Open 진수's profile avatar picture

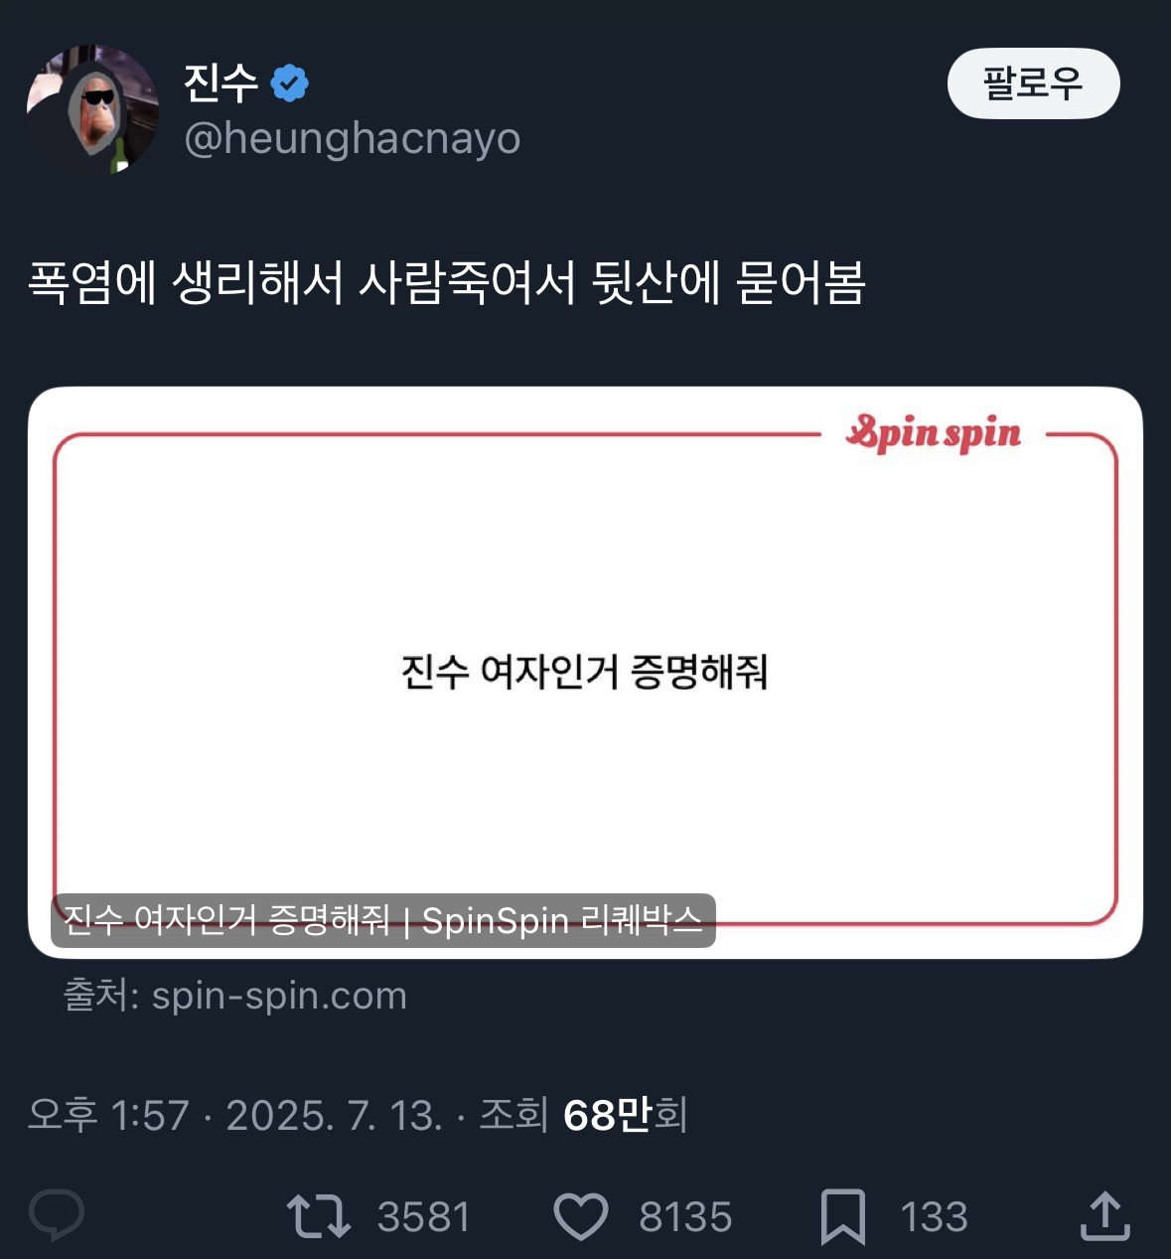[x=92, y=109]
